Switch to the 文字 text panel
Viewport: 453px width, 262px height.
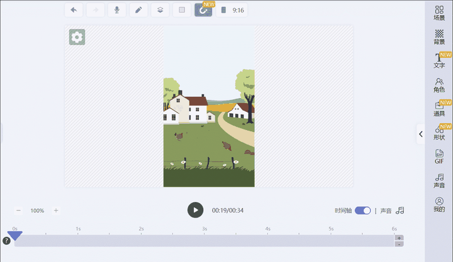(439, 60)
